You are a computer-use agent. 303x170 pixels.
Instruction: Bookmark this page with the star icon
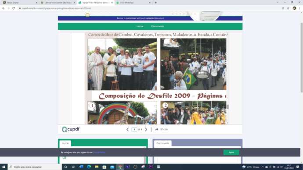click(x=288, y=8)
